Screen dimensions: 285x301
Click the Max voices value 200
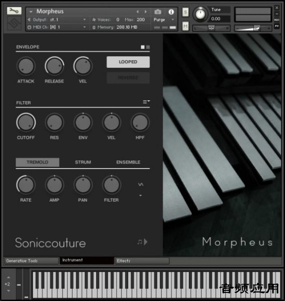pos(141,20)
